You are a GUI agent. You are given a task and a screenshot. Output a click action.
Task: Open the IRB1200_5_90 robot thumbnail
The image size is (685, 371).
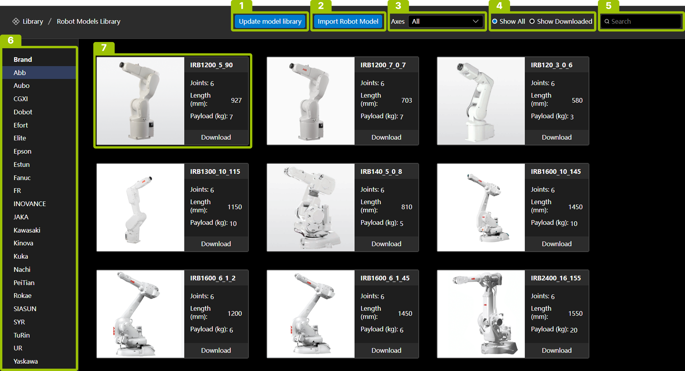tap(140, 101)
